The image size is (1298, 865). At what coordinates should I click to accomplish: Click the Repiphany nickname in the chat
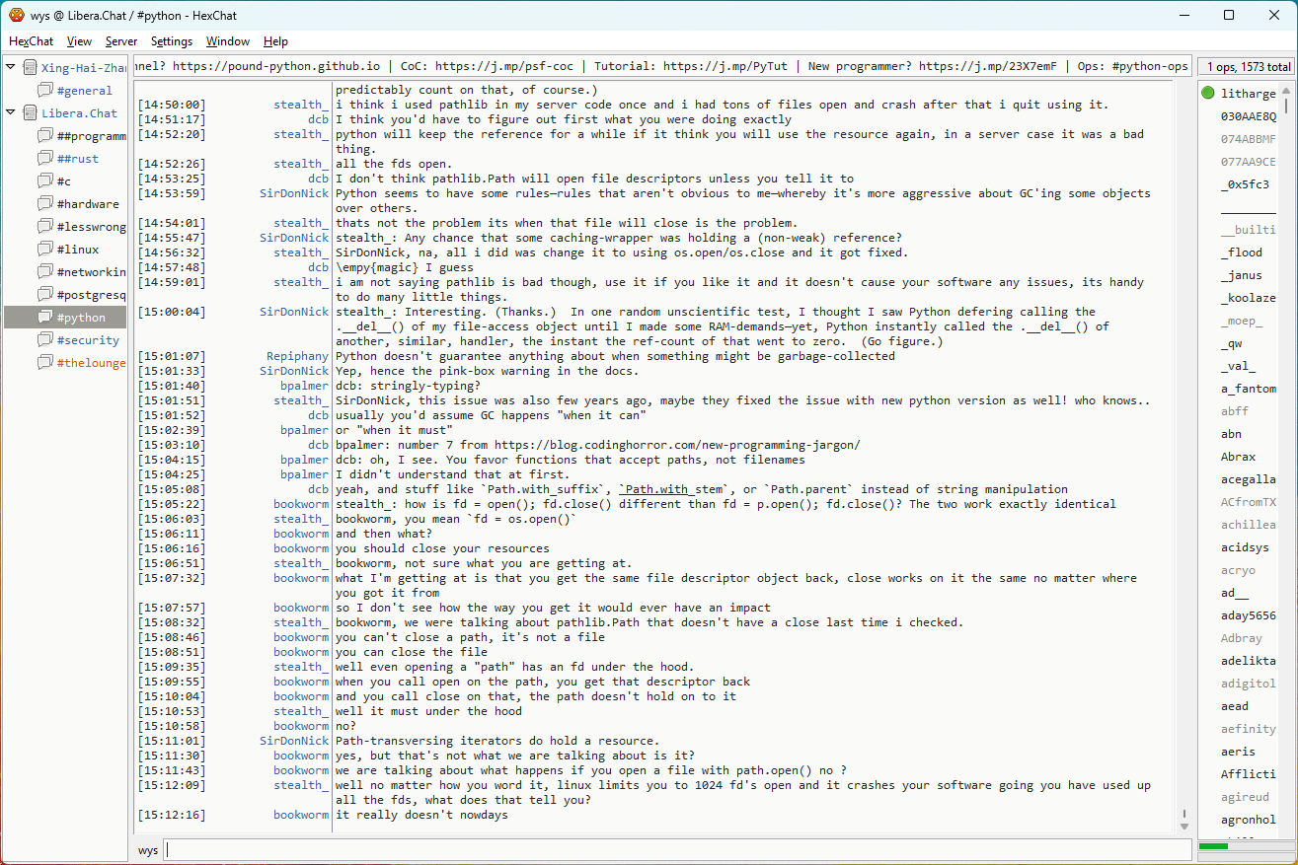(x=297, y=356)
